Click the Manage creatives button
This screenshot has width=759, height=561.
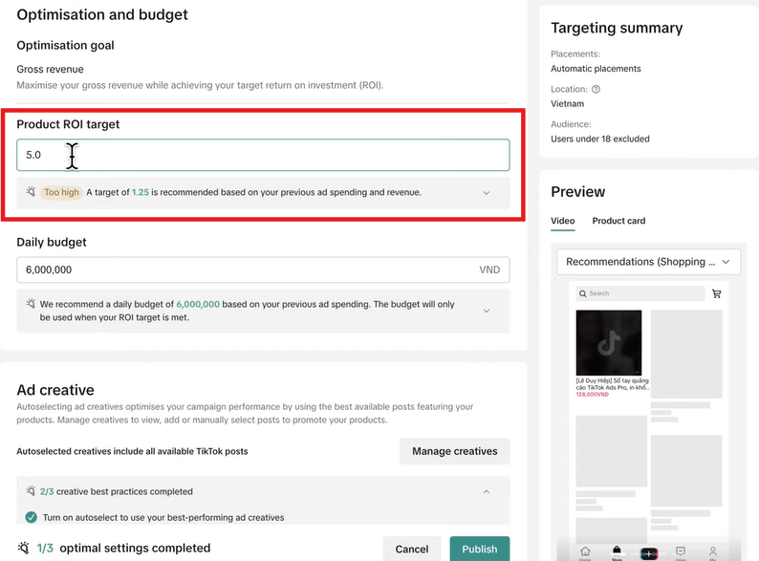tap(454, 451)
